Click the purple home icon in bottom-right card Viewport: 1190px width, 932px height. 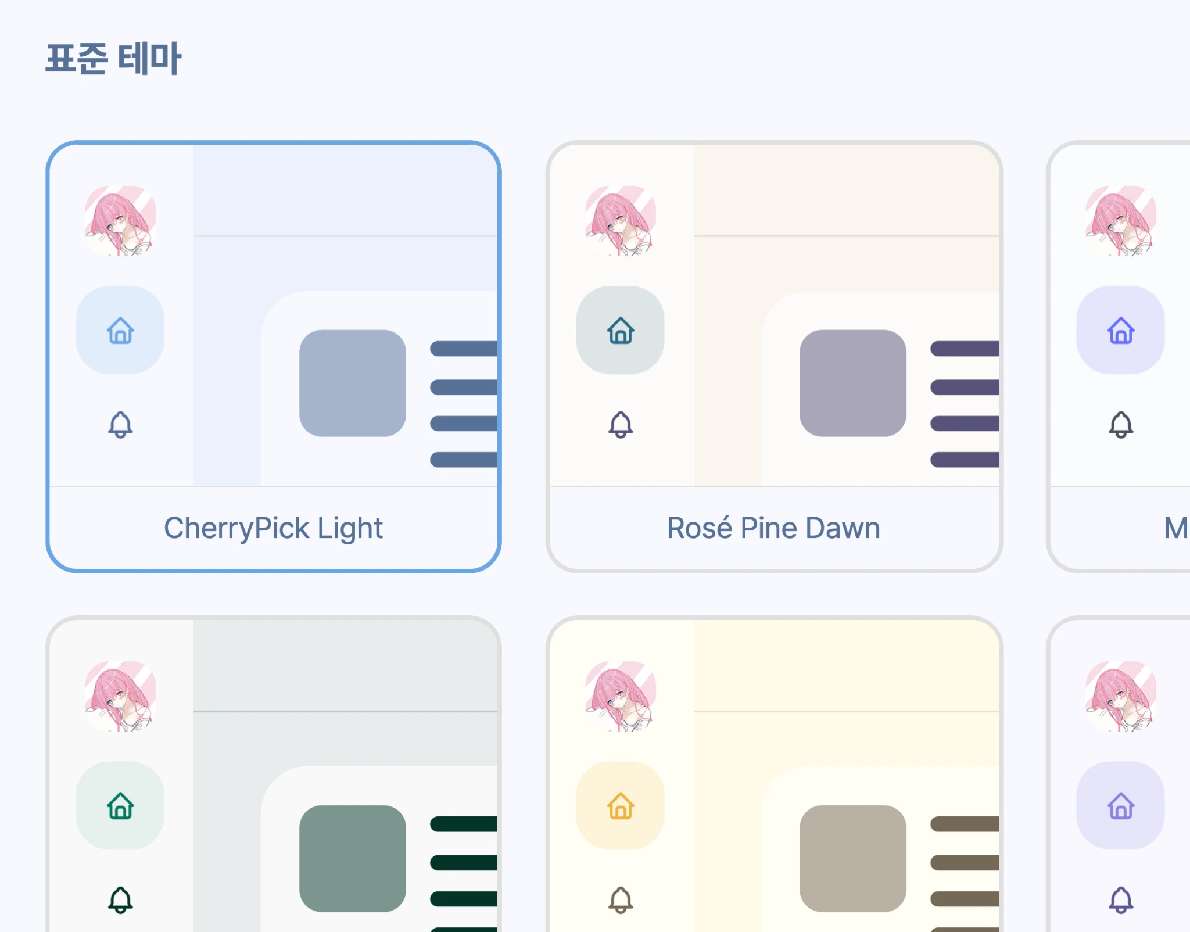(x=1121, y=806)
